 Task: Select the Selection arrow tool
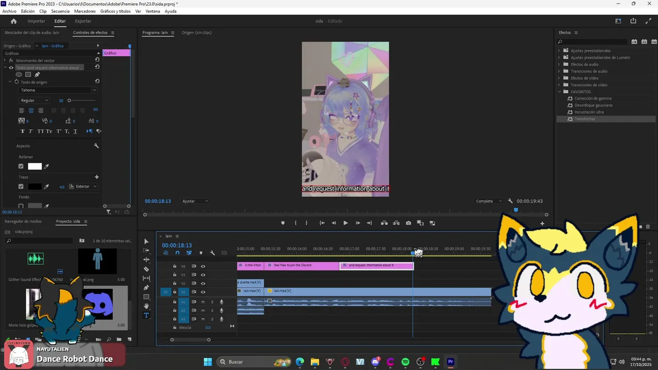point(146,242)
